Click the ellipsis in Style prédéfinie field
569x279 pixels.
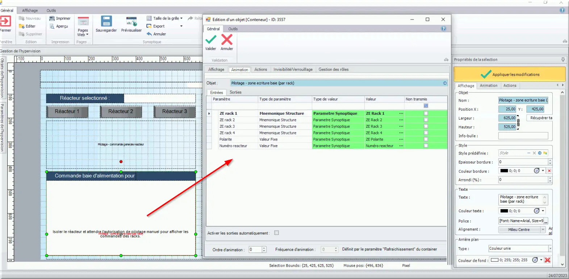pos(529,153)
